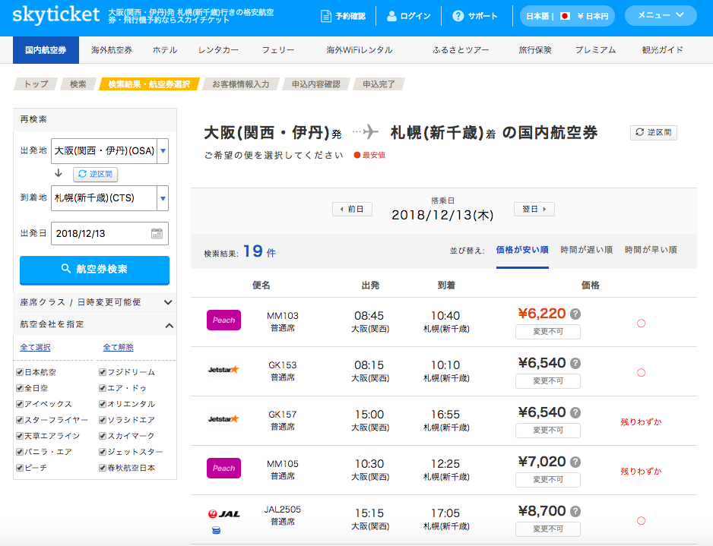Click the help icon beside ¥8,700 price
The width and height of the screenshot is (713, 546).
(x=575, y=511)
